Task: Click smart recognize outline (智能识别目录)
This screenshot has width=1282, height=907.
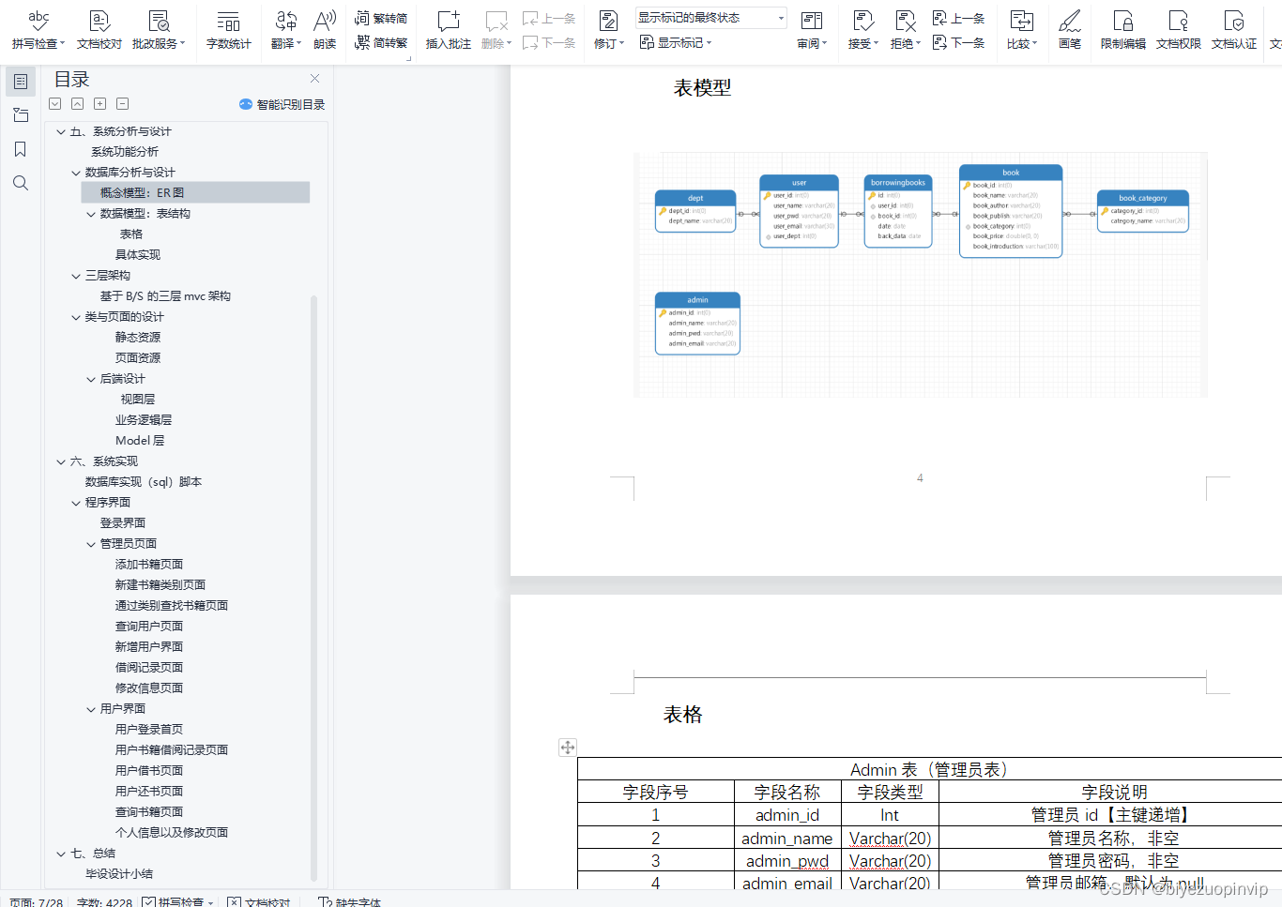Action: tap(282, 104)
